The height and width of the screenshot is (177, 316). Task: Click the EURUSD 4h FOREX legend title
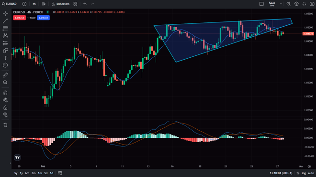[x=28, y=12]
